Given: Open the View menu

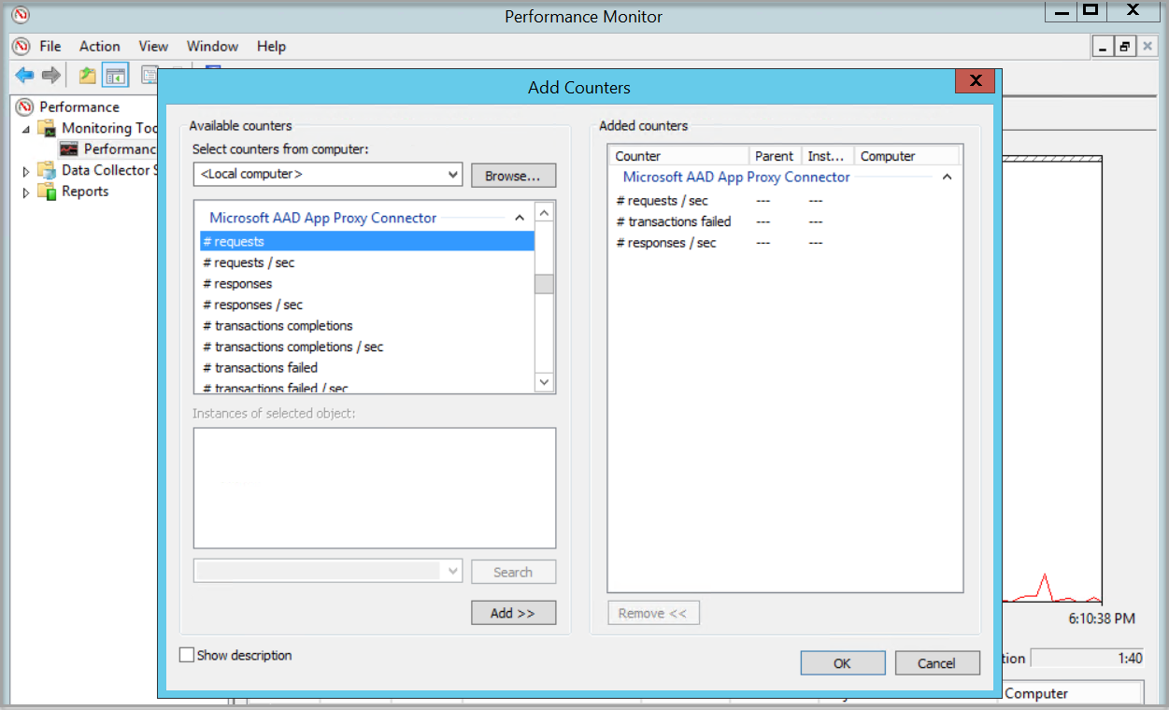Looking at the screenshot, I should pos(153,46).
